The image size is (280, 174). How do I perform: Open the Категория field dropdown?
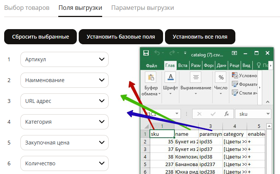click(64, 122)
